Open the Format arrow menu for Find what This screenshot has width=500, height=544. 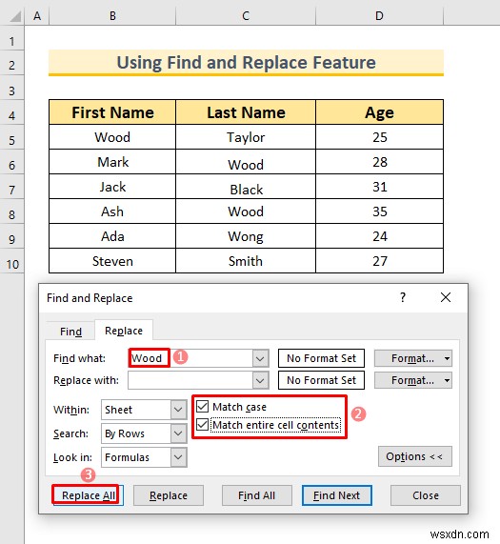coord(447,358)
